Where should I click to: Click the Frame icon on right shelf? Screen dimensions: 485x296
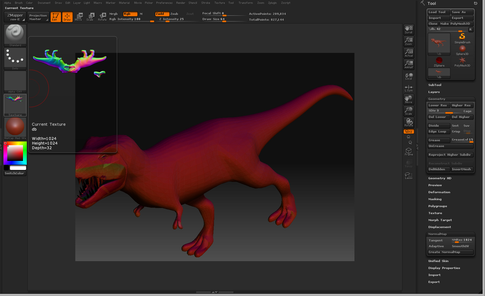point(409,152)
